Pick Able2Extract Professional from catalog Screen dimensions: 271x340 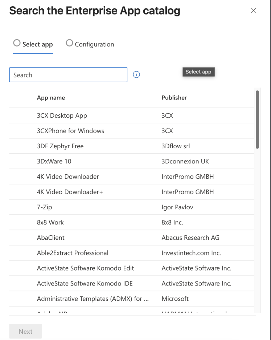(73, 253)
